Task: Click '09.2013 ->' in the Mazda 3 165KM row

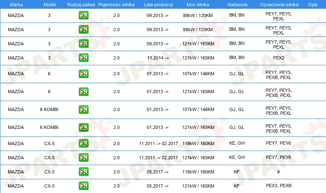Action: [158, 44]
